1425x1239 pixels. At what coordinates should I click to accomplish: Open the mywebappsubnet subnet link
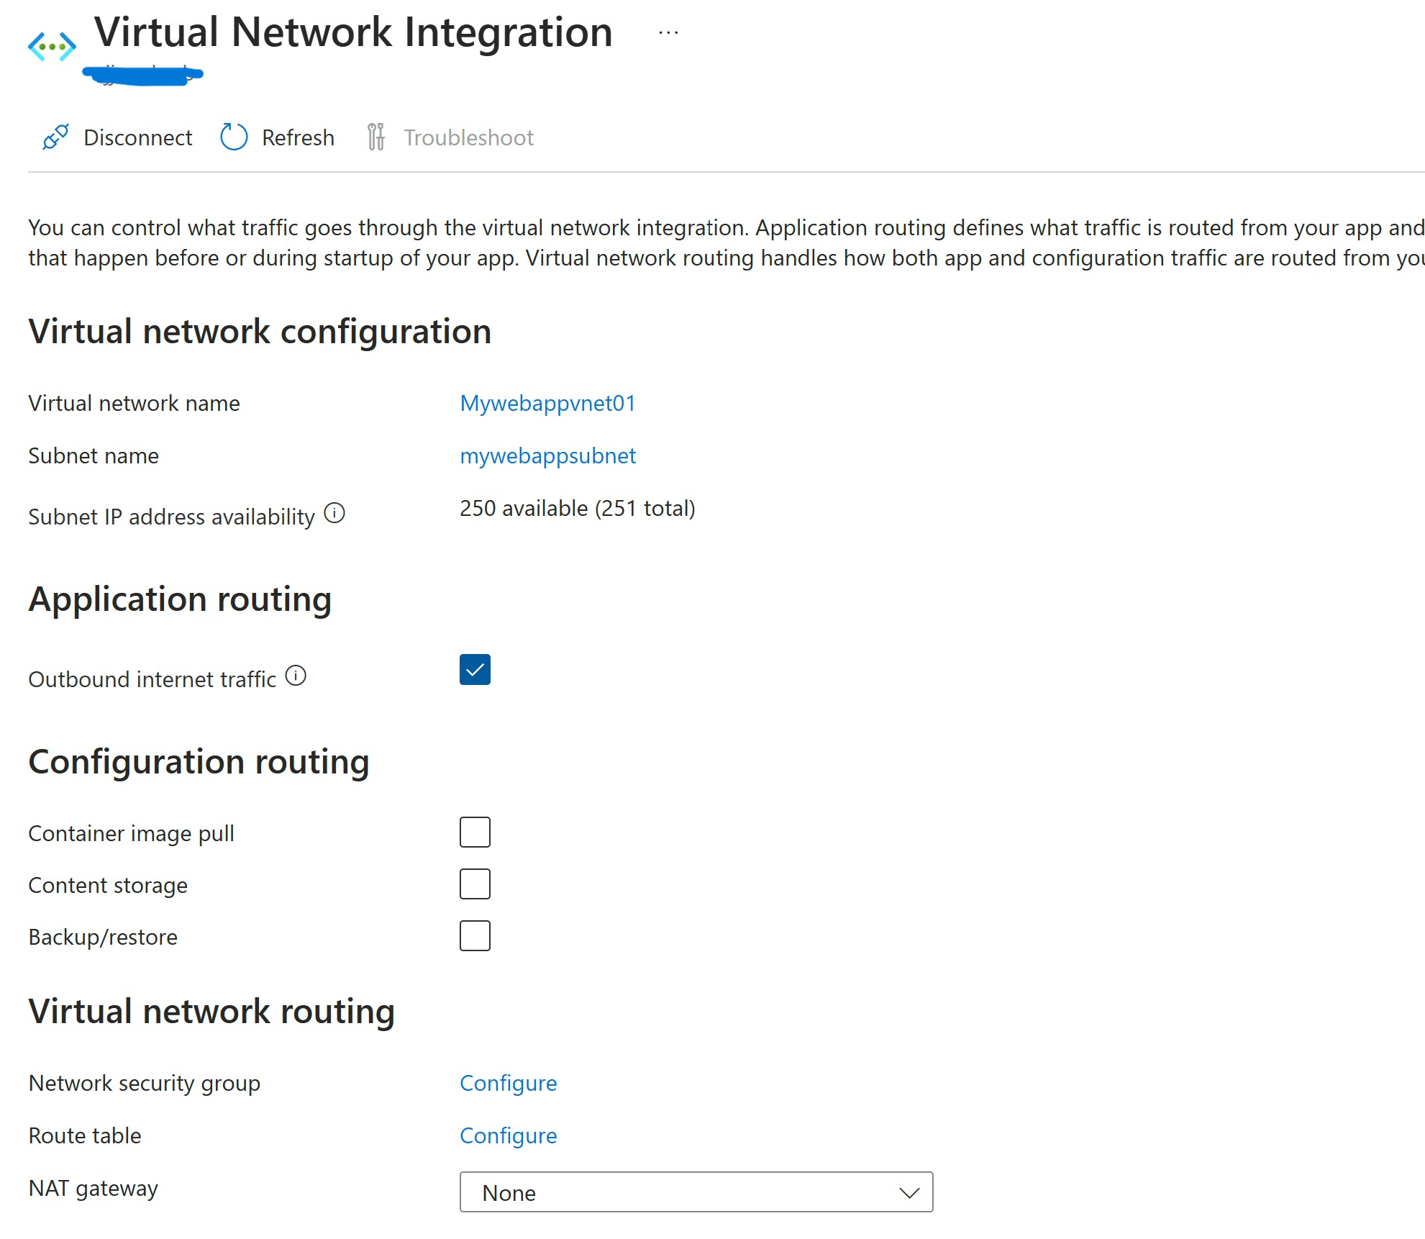point(547,455)
